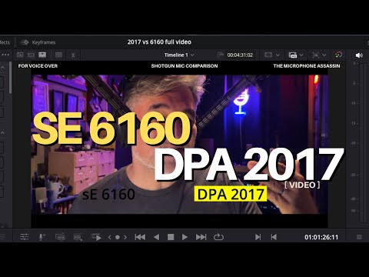Click the speed gauge icon beside the timecode

[220, 55]
